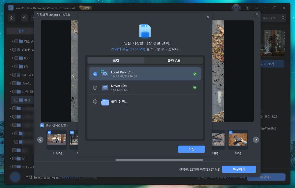Show previous thumbnails with left arrow

tap(40, 140)
